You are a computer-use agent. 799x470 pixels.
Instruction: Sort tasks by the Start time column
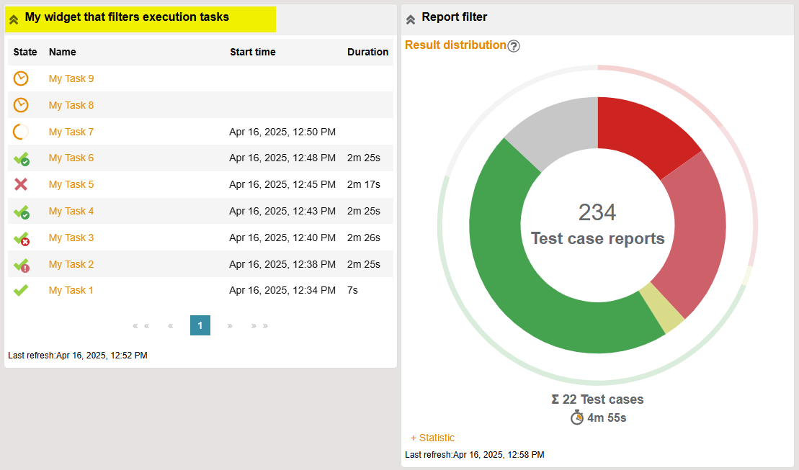pos(253,52)
